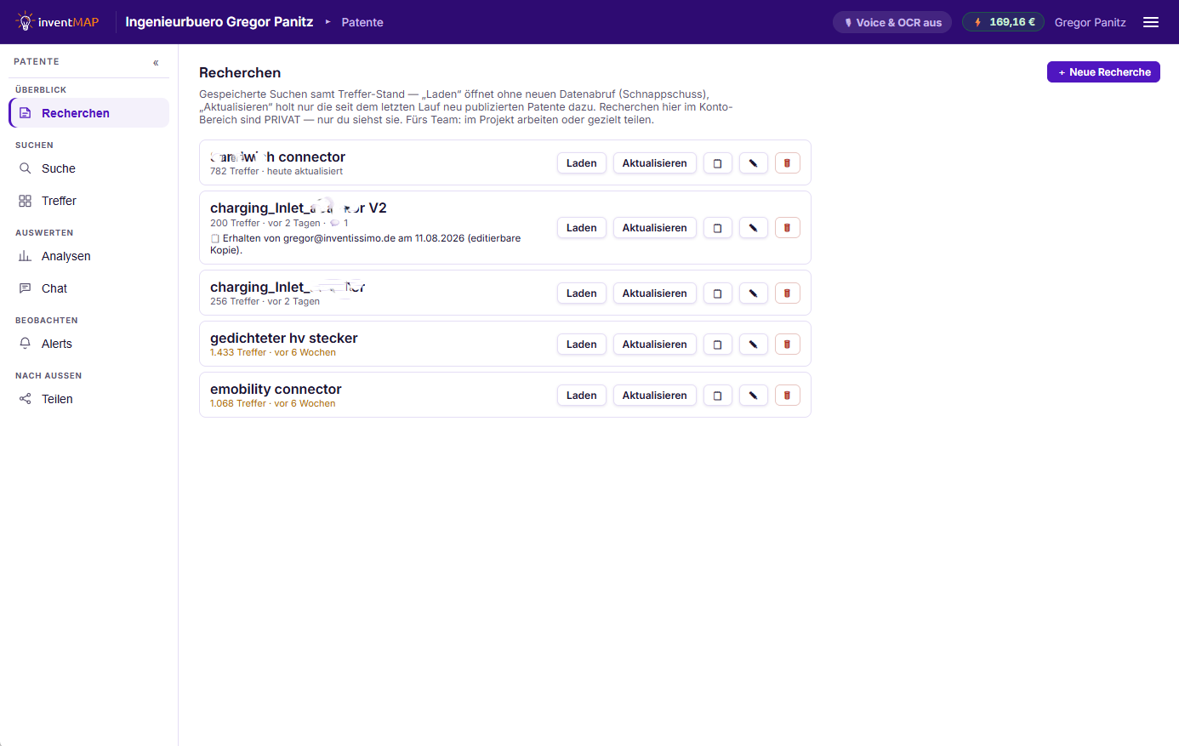Open the hamburger menu in header
The height and width of the screenshot is (746, 1179).
pyautogui.click(x=1151, y=22)
